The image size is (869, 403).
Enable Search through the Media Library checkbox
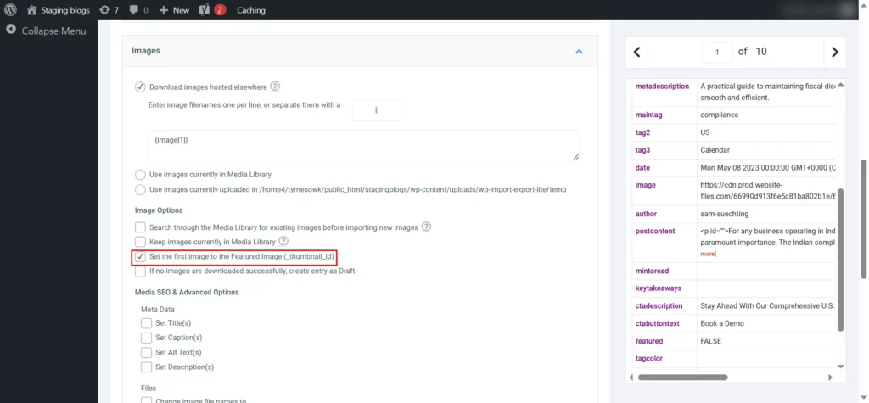pyautogui.click(x=140, y=227)
